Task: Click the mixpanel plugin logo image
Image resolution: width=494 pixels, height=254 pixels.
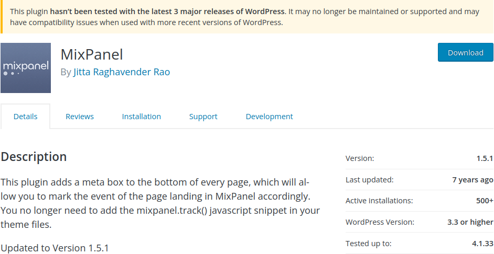Action: (26, 68)
